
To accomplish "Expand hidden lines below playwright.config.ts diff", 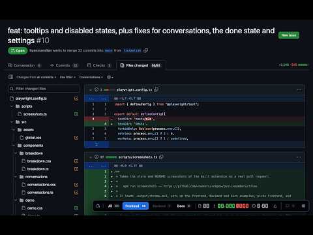I will 97,144.
